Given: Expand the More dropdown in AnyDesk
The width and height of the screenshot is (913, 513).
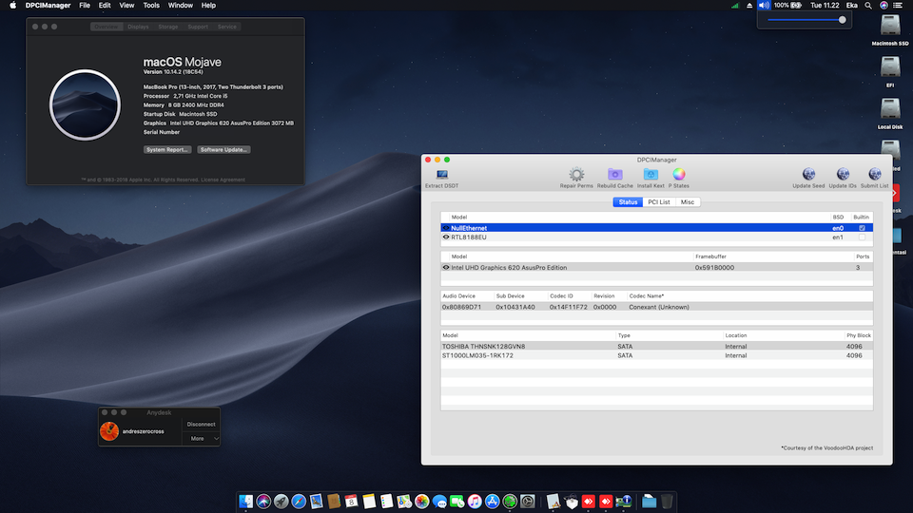Looking at the screenshot, I should pyautogui.click(x=203, y=439).
